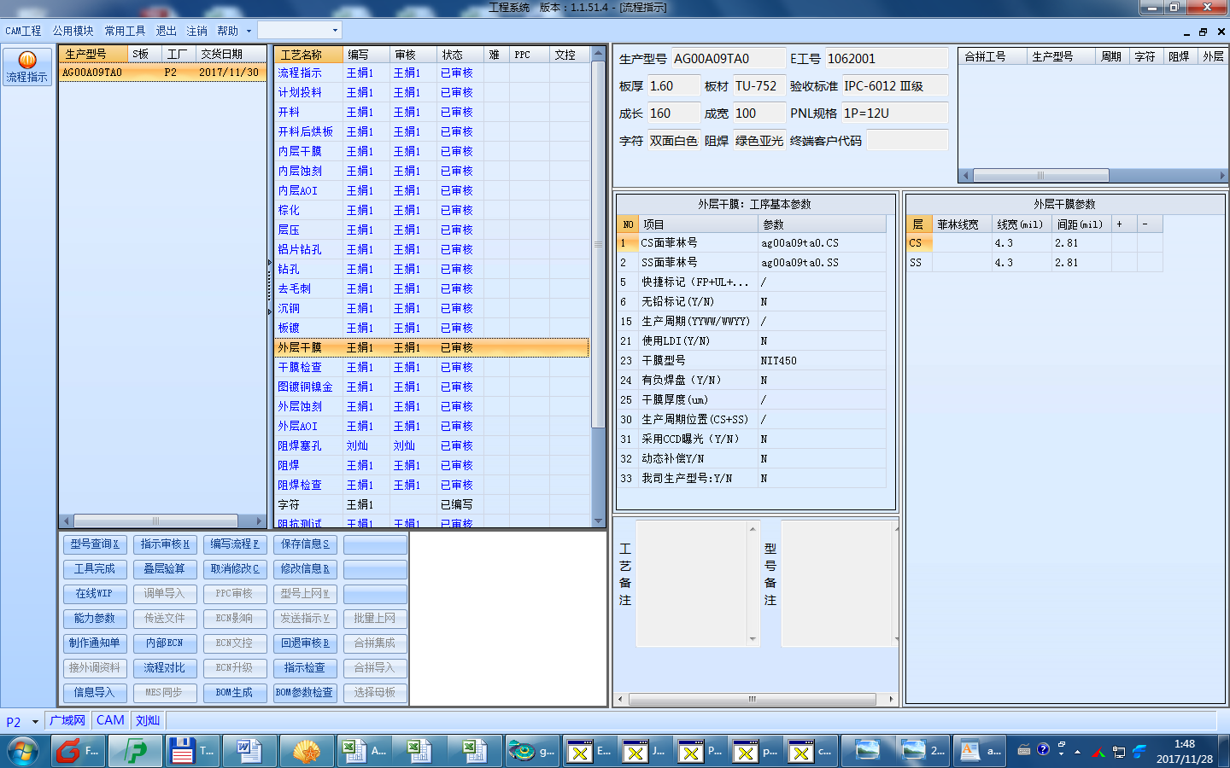This screenshot has height=768, width=1230.
Task: Click the 流程对比 button
Action: (x=164, y=668)
